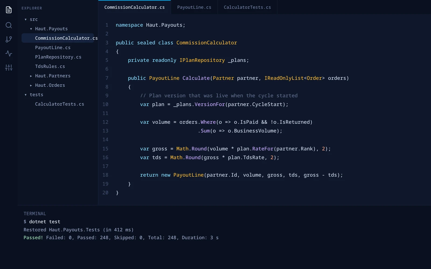Image resolution: width=431 pixels, height=269 pixels.
Task: Open the Search magnifier icon
Action: pos(9,25)
